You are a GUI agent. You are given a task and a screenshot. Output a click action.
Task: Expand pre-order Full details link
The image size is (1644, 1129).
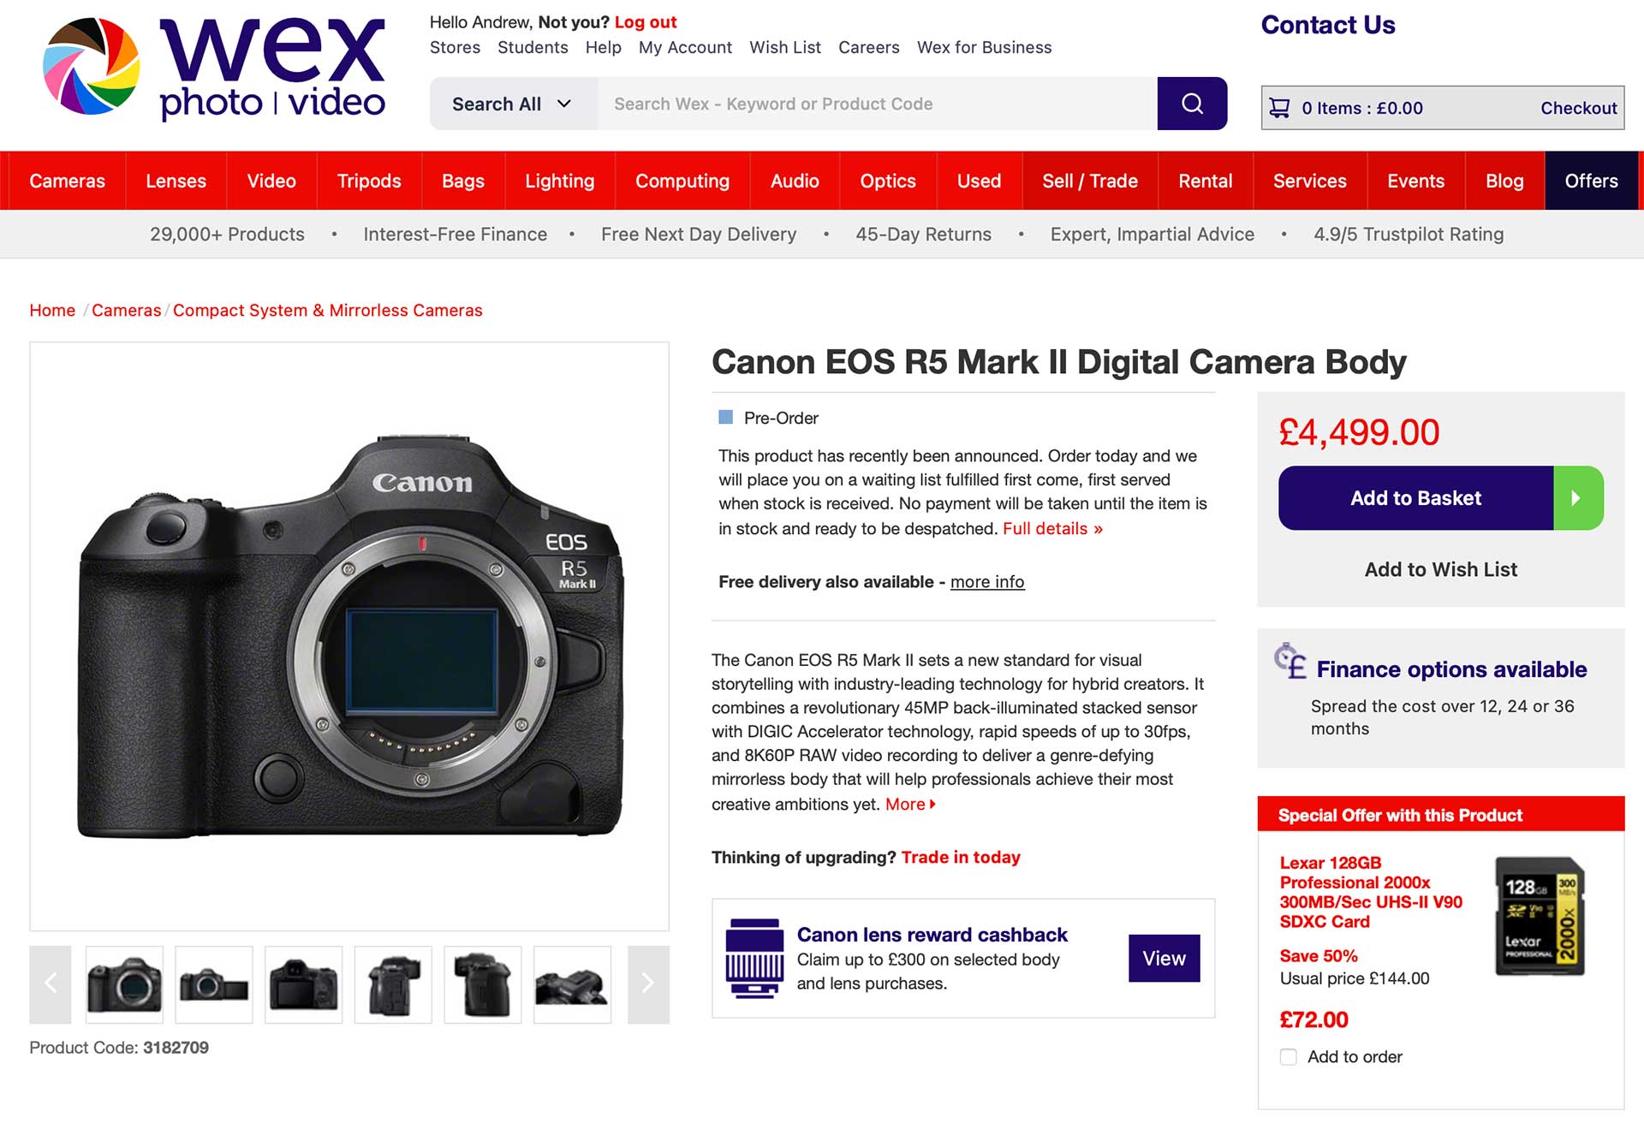tap(1052, 529)
